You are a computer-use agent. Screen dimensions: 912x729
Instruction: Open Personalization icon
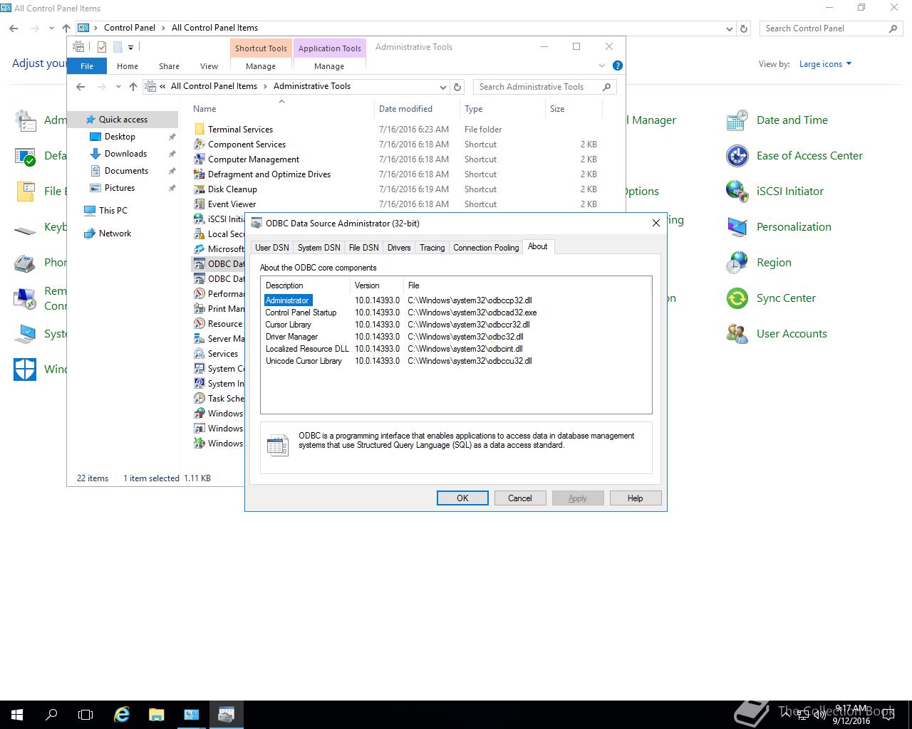tap(737, 227)
